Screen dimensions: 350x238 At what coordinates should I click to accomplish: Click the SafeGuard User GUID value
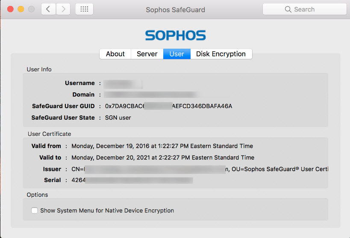click(x=168, y=106)
